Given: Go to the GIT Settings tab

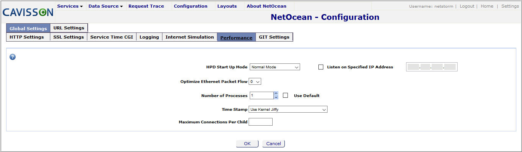Looking at the screenshot, I should [x=274, y=37].
